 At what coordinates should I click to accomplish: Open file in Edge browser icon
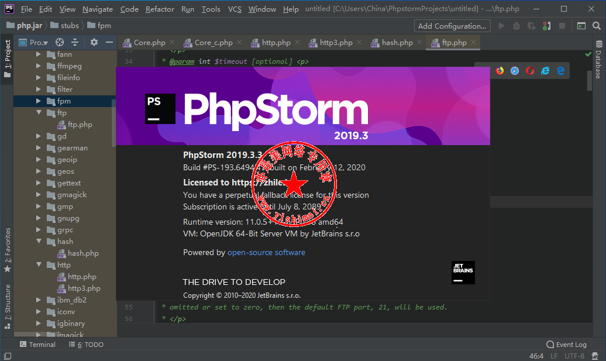pos(560,71)
